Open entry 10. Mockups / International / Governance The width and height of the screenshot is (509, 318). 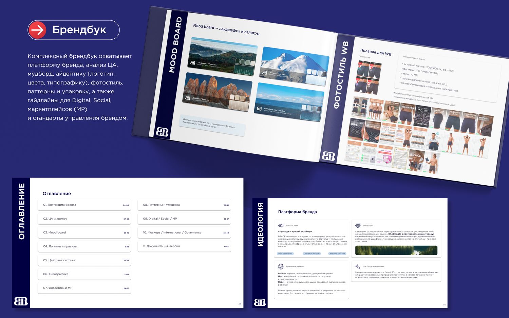pyautogui.click(x=184, y=232)
